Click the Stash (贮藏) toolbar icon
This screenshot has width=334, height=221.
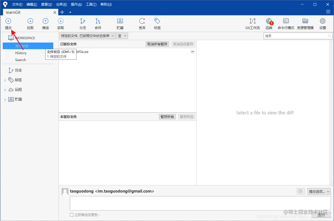tap(120, 21)
